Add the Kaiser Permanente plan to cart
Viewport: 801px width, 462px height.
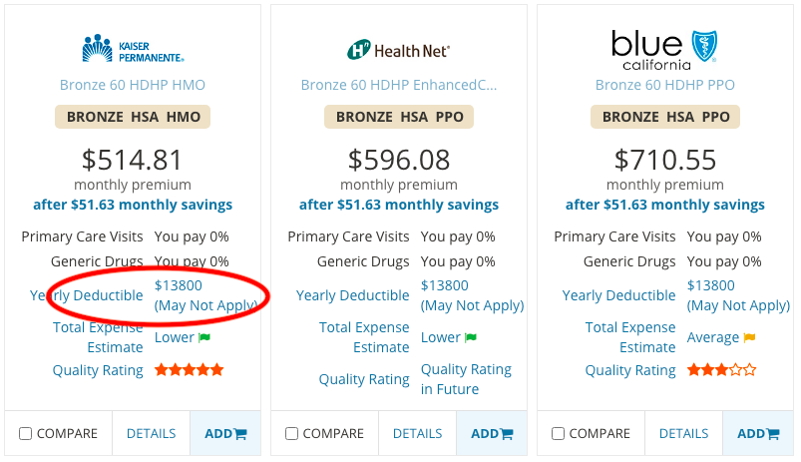[224, 434]
